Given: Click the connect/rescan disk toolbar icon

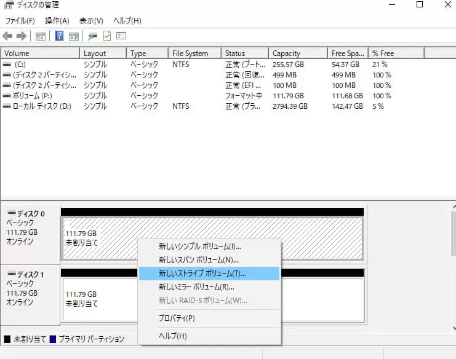Looking at the screenshot, I should click(x=92, y=36).
